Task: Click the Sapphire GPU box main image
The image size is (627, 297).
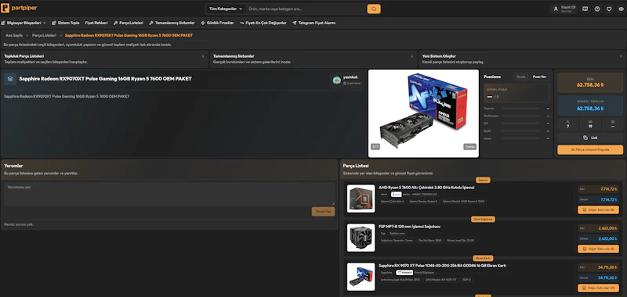Action: [x=423, y=113]
